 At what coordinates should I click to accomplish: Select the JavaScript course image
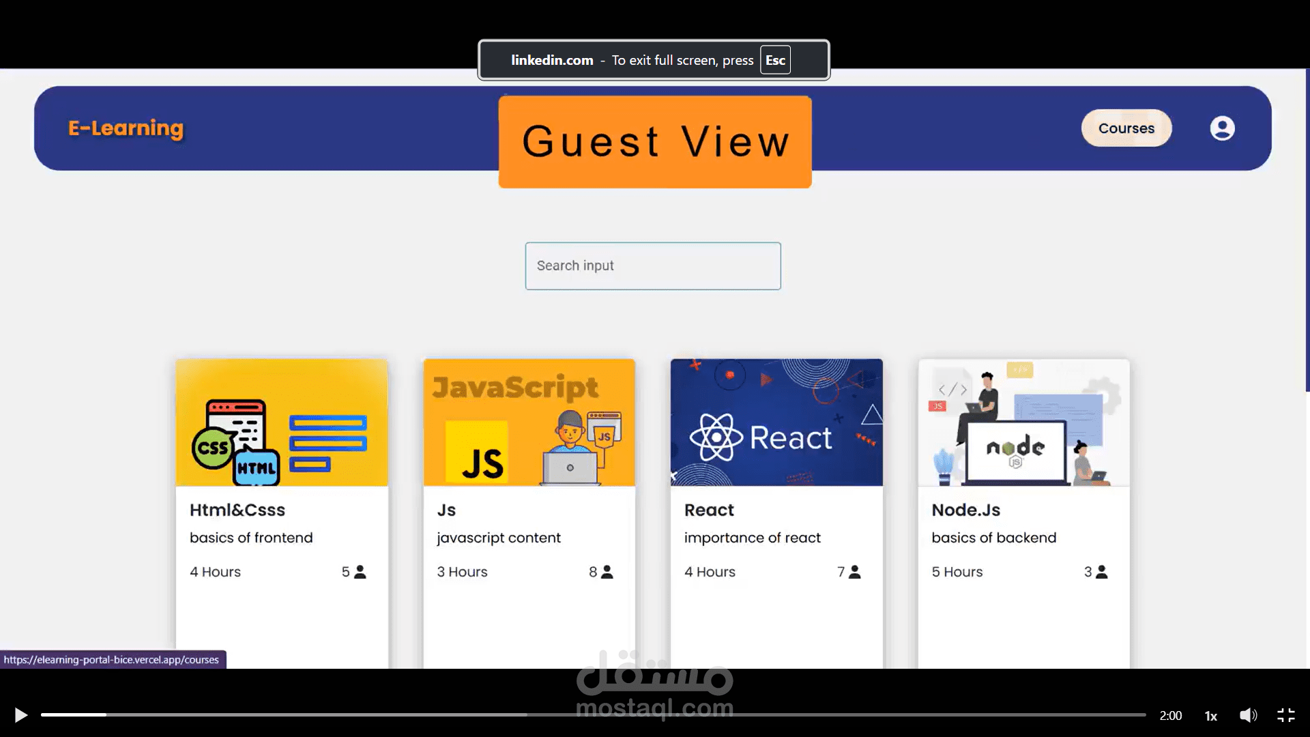click(x=529, y=422)
